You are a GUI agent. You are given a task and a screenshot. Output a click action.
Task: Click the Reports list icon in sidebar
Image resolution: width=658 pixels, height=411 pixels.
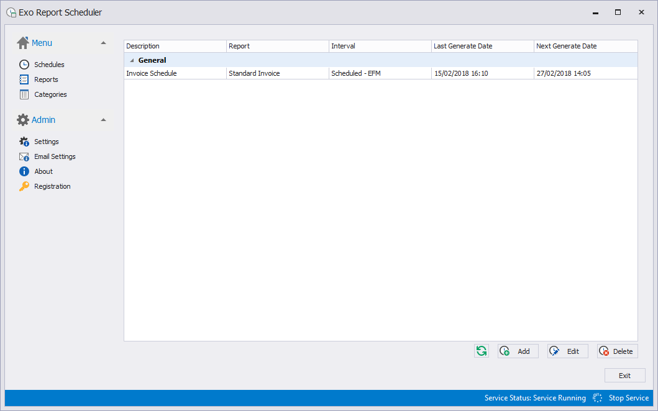[x=24, y=79]
